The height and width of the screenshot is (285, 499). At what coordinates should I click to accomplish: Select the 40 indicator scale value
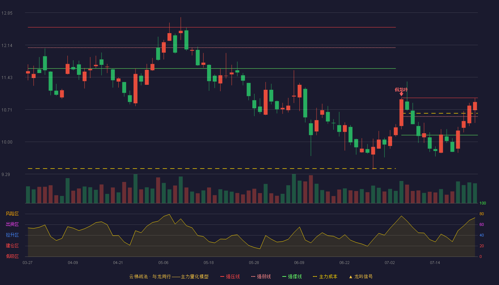[482, 235]
